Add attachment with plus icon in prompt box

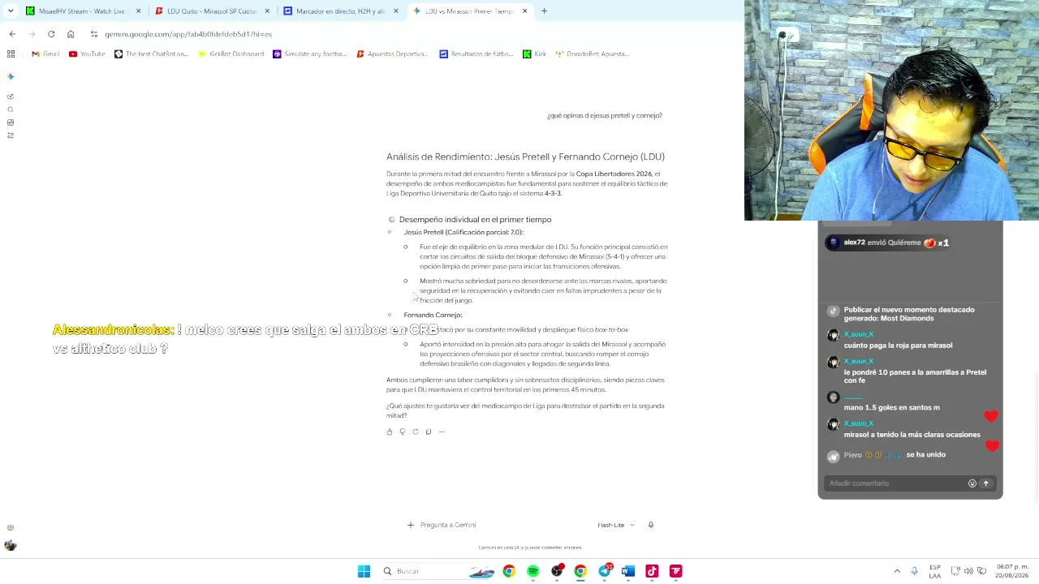click(411, 525)
